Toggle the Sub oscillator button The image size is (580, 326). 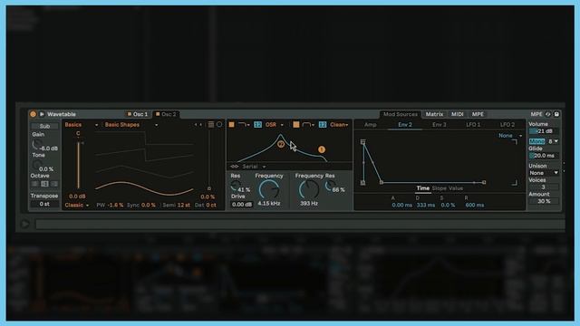tap(44, 126)
